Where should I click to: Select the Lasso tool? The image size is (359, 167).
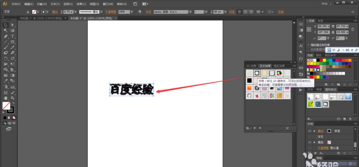point(13,30)
